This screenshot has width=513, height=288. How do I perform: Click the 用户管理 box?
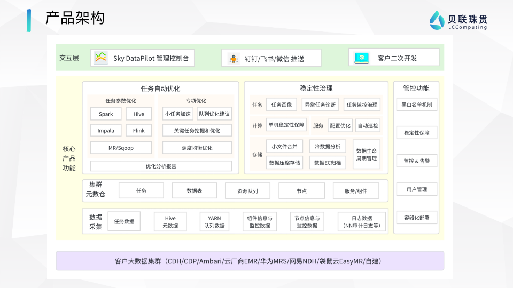(x=417, y=189)
